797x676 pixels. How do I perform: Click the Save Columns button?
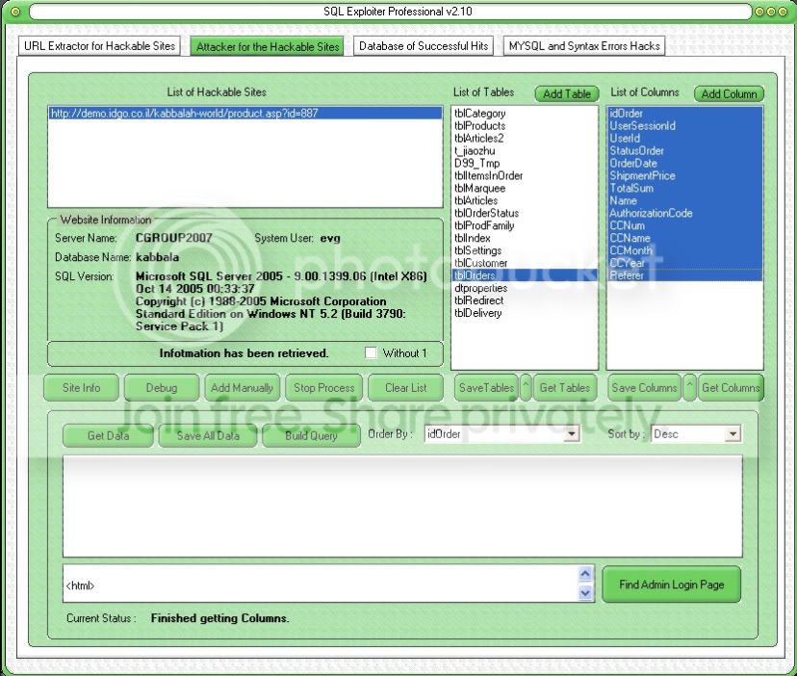pos(644,388)
